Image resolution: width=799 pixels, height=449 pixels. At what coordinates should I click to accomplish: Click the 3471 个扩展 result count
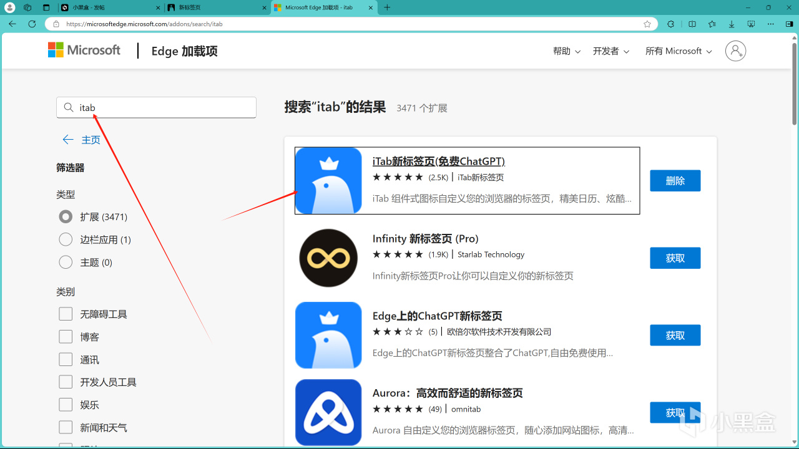click(x=422, y=108)
